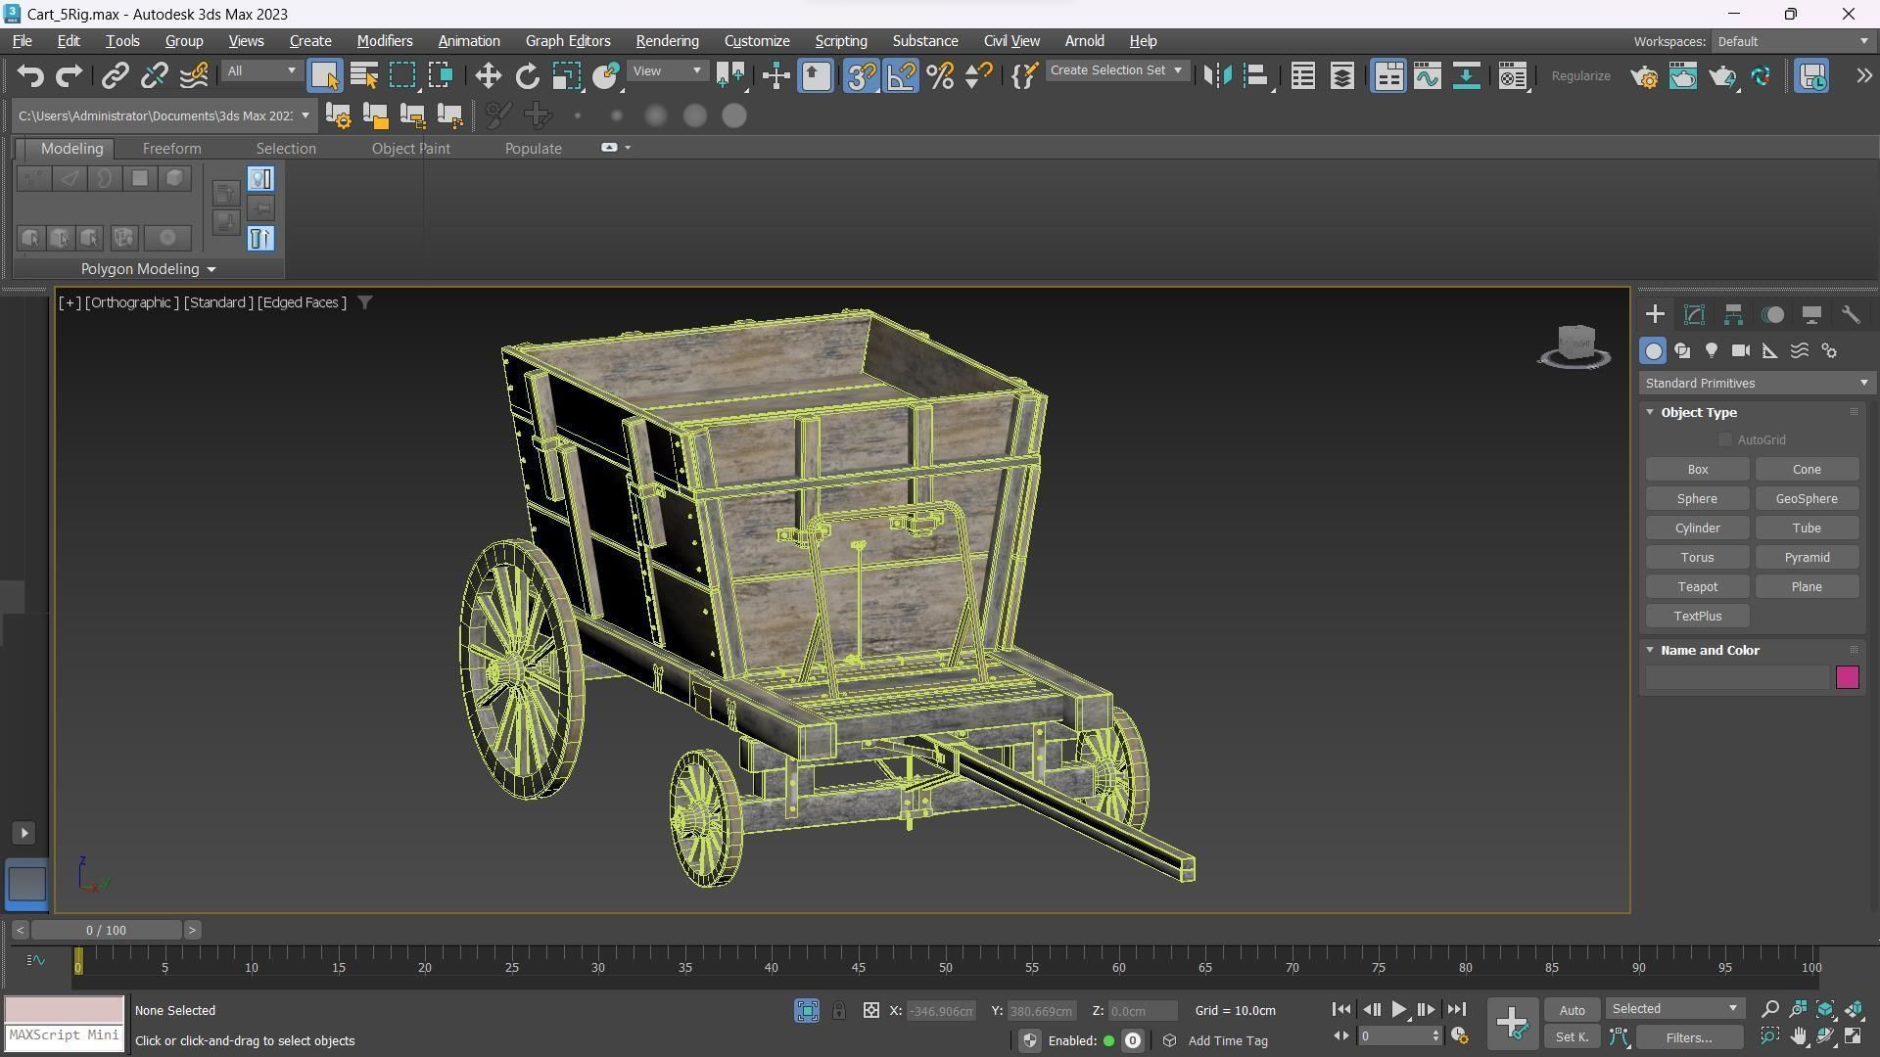Open the Align tool

tap(1256, 75)
